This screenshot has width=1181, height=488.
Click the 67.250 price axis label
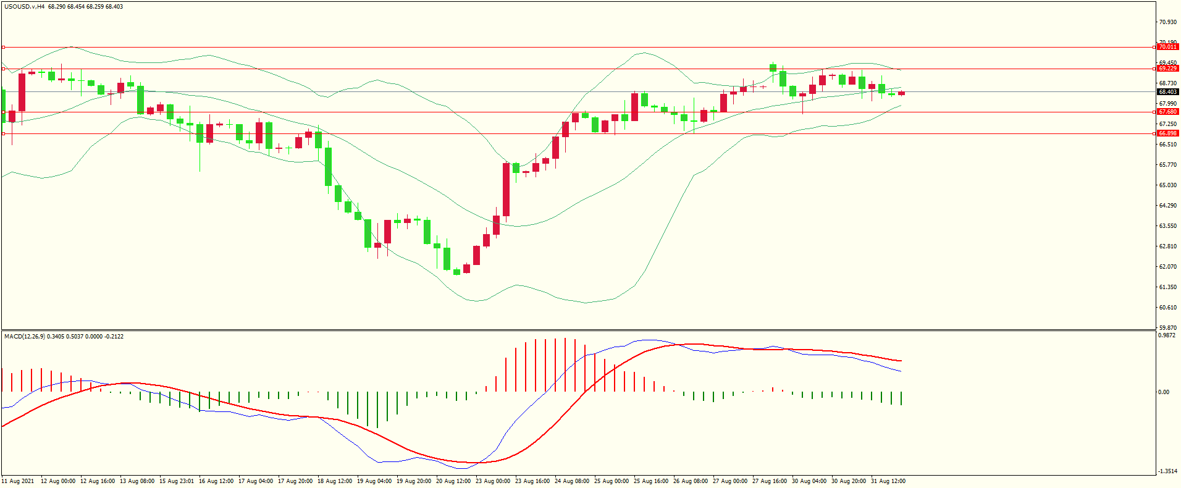pos(1167,124)
